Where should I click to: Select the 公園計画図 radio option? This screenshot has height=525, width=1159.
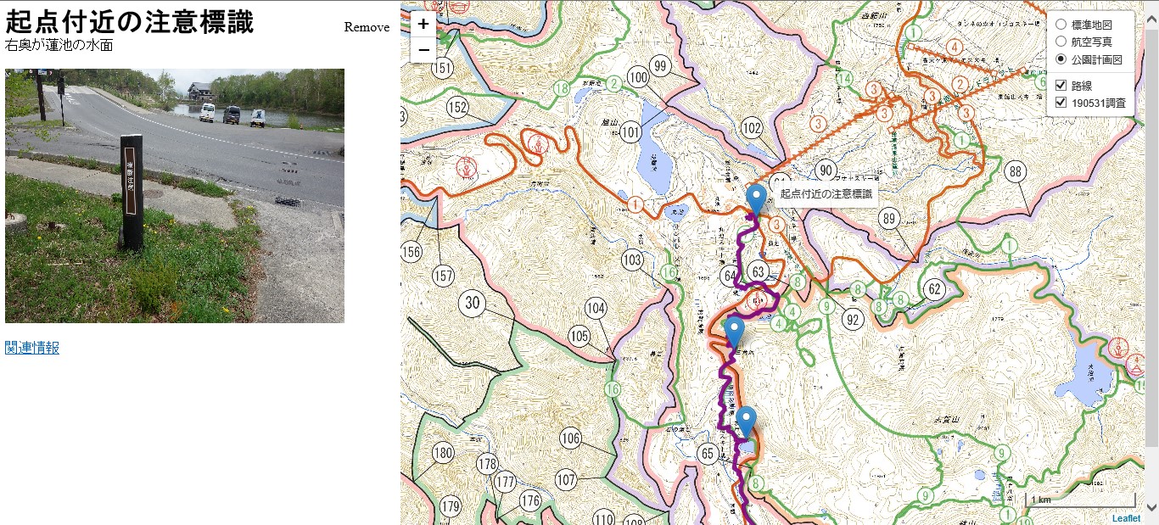[1061, 59]
